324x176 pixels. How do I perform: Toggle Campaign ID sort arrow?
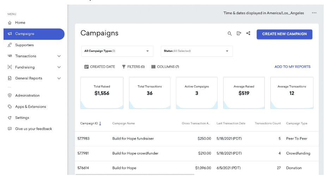pyautogui.click(x=100, y=123)
